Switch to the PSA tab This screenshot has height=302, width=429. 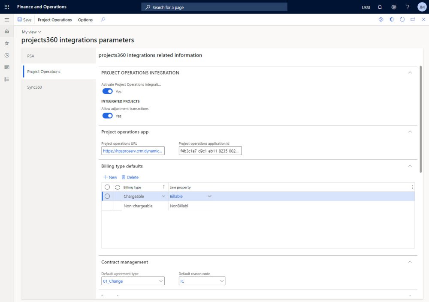click(x=58, y=56)
